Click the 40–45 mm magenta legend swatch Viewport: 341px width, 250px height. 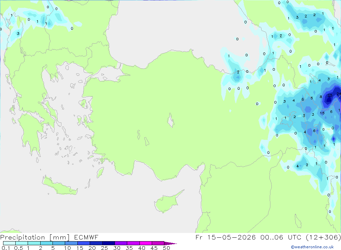coord(146,243)
